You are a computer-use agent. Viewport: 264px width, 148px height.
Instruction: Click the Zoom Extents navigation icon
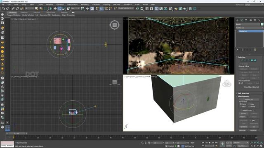pos(258,143)
